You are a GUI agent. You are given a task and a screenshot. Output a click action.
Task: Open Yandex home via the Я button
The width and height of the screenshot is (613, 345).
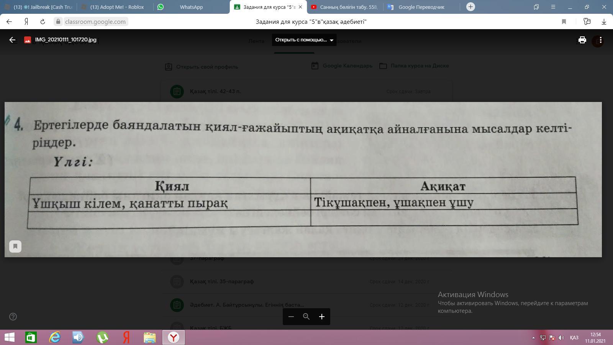[26, 22]
